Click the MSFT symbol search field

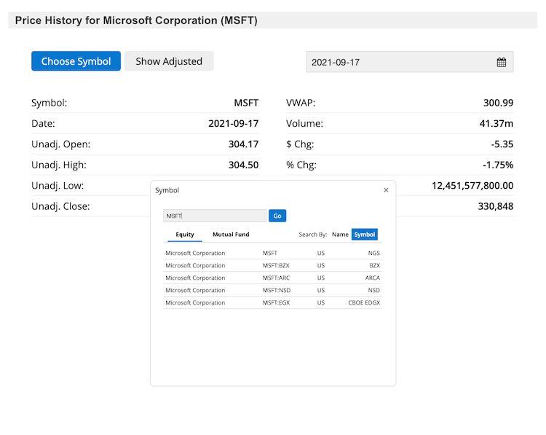215,216
